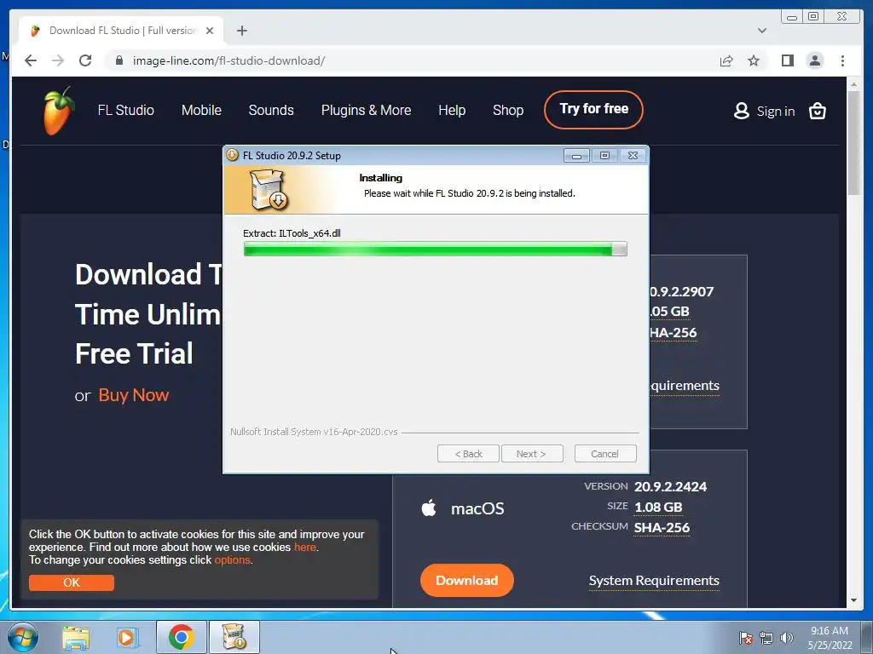
Task: Click the installation progress bar
Action: [x=436, y=250]
